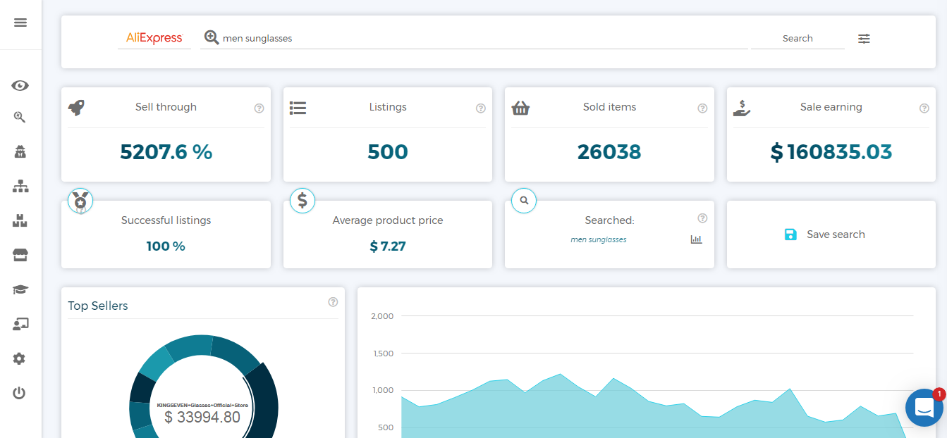Click the eye icon in sidebar
947x438 pixels.
[x=20, y=86]
